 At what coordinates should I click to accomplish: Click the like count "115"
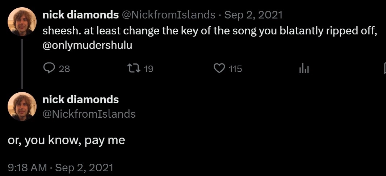coord(235,68)
